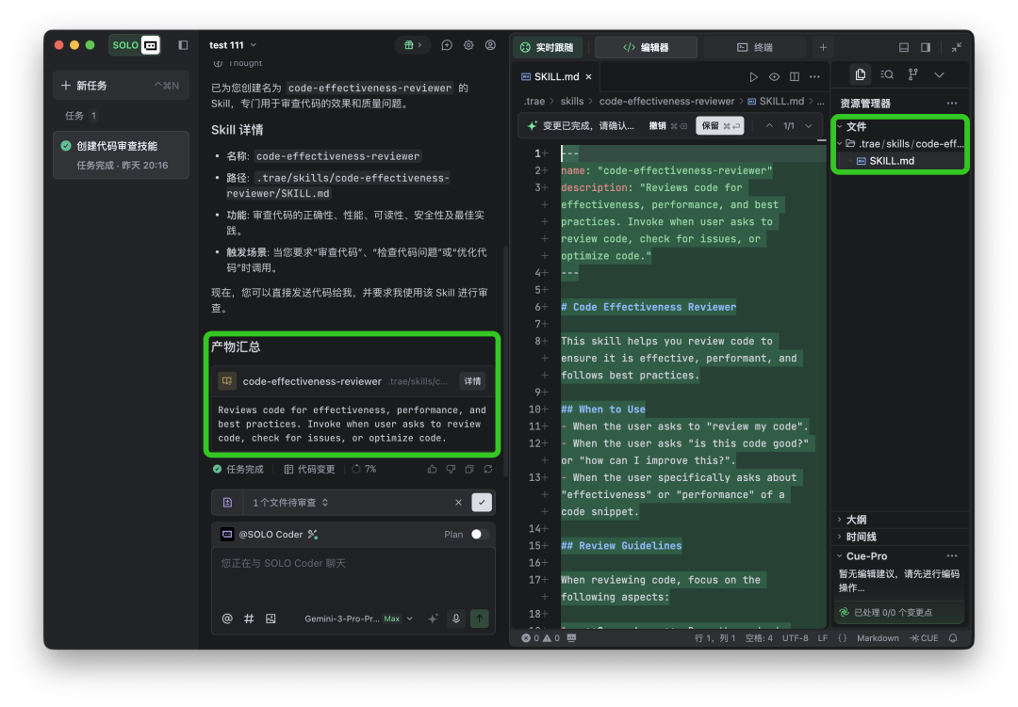
Task: Click the collapse arrows window icon
Action: point(957,47)
